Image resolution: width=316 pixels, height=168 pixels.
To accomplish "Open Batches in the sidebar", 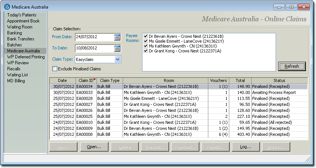I will pyautogui.click(x=15, y=45).
